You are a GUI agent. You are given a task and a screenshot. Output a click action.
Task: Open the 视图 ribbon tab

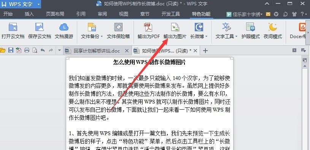point(124,14)
